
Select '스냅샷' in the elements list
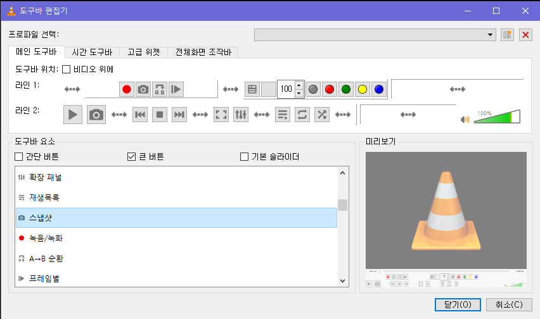(x=176, y=218)
